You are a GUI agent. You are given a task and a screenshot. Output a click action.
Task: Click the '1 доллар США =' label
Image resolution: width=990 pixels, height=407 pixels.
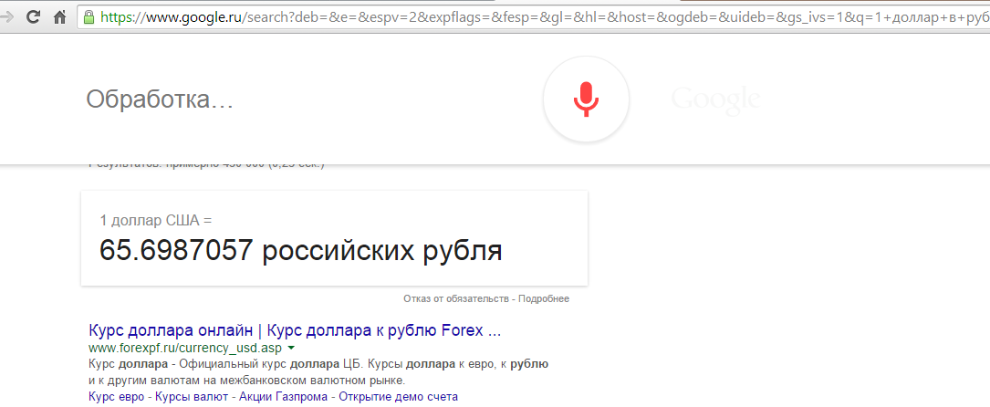[156, 220]
